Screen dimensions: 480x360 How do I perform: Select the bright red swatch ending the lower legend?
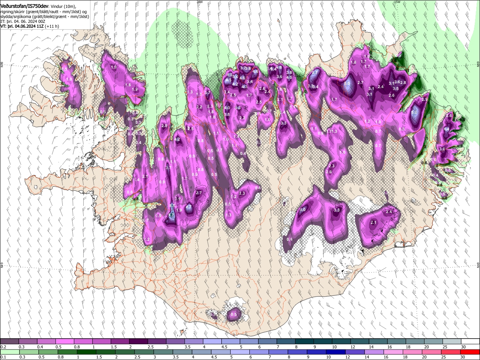[x=470, y=352]
